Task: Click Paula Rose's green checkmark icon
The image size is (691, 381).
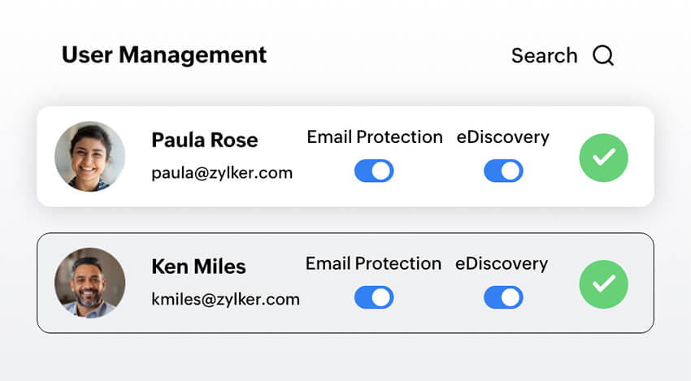Action: coord(603,158)
